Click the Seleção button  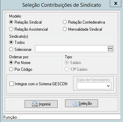(82, 103)
